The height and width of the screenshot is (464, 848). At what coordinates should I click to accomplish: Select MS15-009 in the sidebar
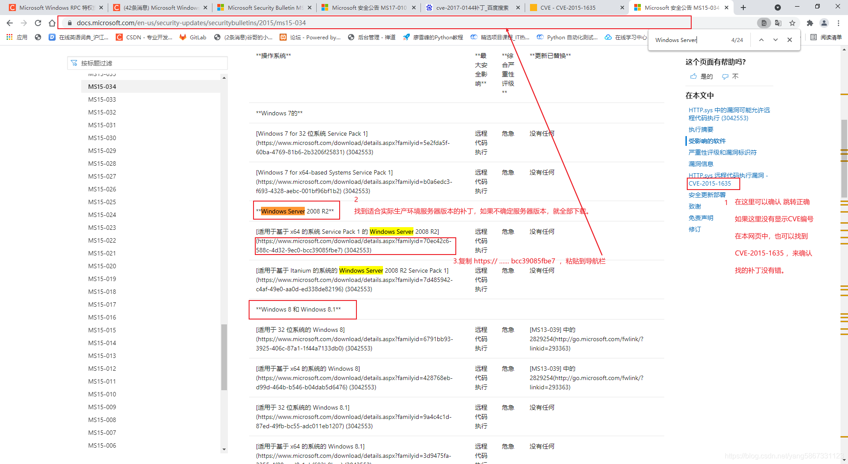tap(102, 407)
